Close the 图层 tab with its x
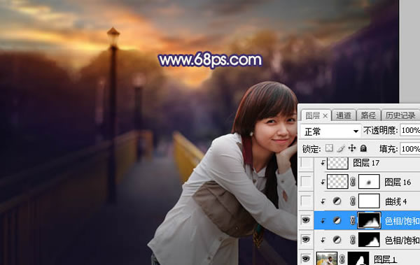The height and width of the screenshot is (265, 420). point(325,116)
